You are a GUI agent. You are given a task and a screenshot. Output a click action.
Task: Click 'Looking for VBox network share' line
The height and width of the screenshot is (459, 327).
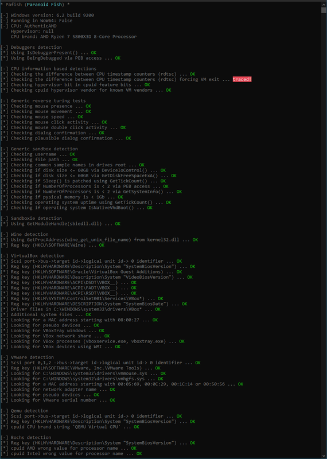click(x=55, y=336)
